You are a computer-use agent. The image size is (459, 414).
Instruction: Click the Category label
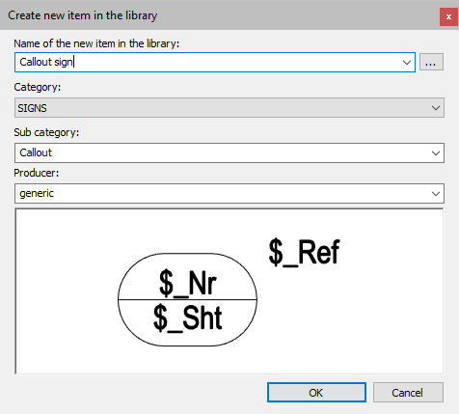point(38,87)
